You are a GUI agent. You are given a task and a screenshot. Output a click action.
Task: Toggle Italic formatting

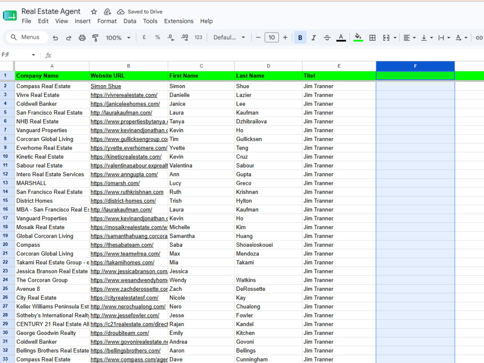314,38
